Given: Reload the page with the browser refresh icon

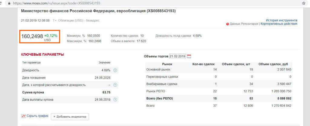Looking at the screenshot, I should click(x=2, y=3).
